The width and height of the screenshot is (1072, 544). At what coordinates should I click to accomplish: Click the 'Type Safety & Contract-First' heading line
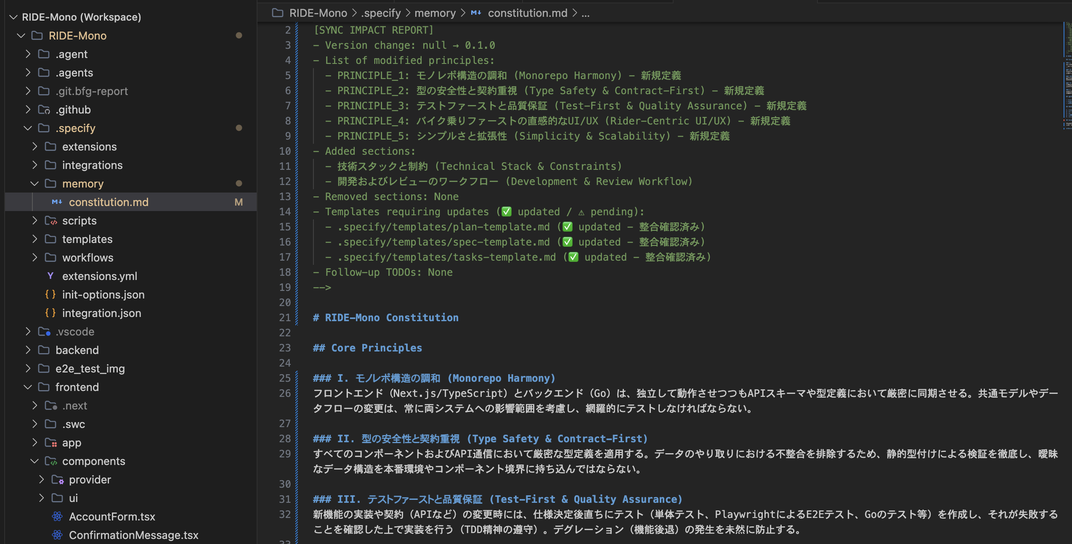pos(480,439)
